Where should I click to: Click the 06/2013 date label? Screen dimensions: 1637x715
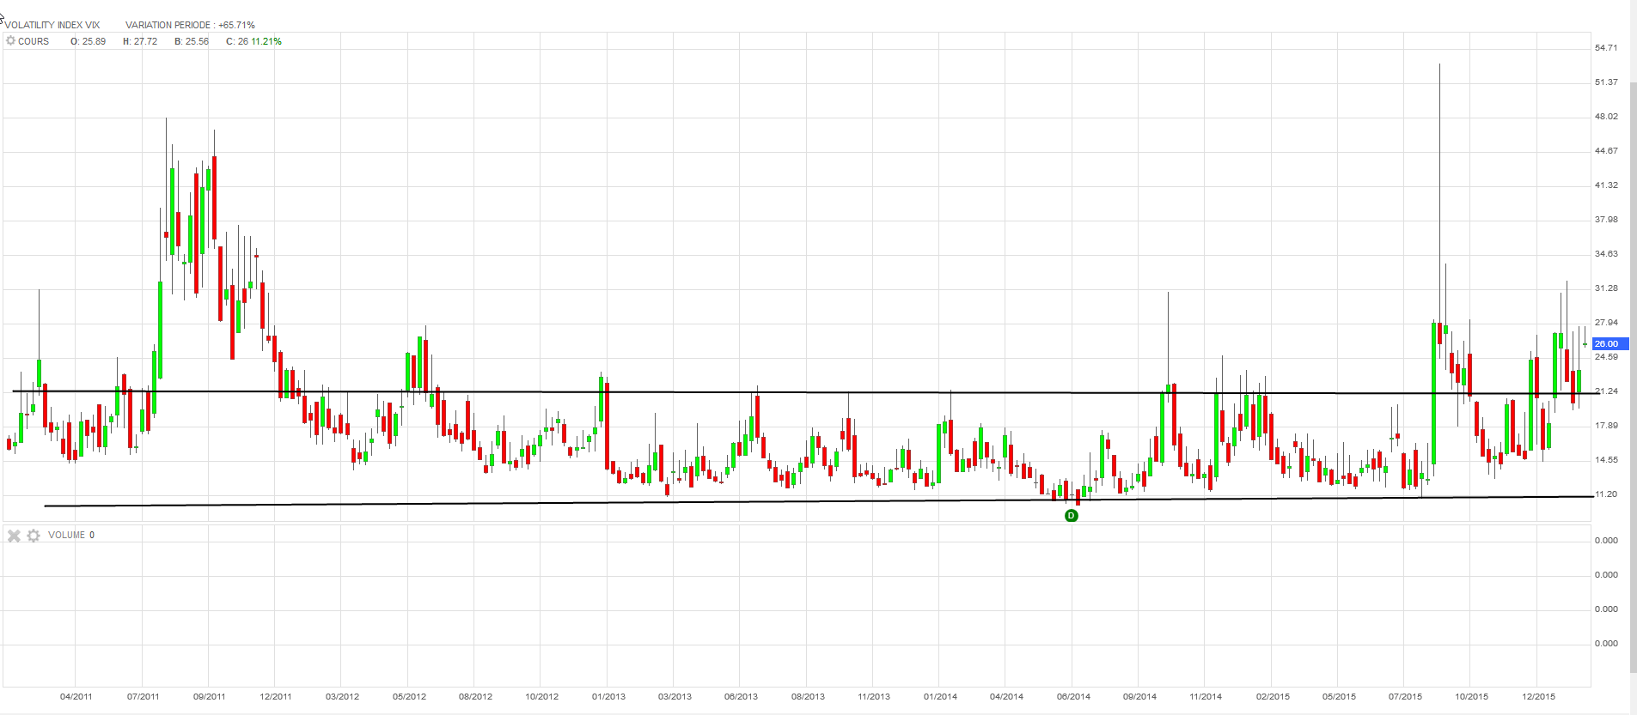pyautogui.click(x=741, y=696)
